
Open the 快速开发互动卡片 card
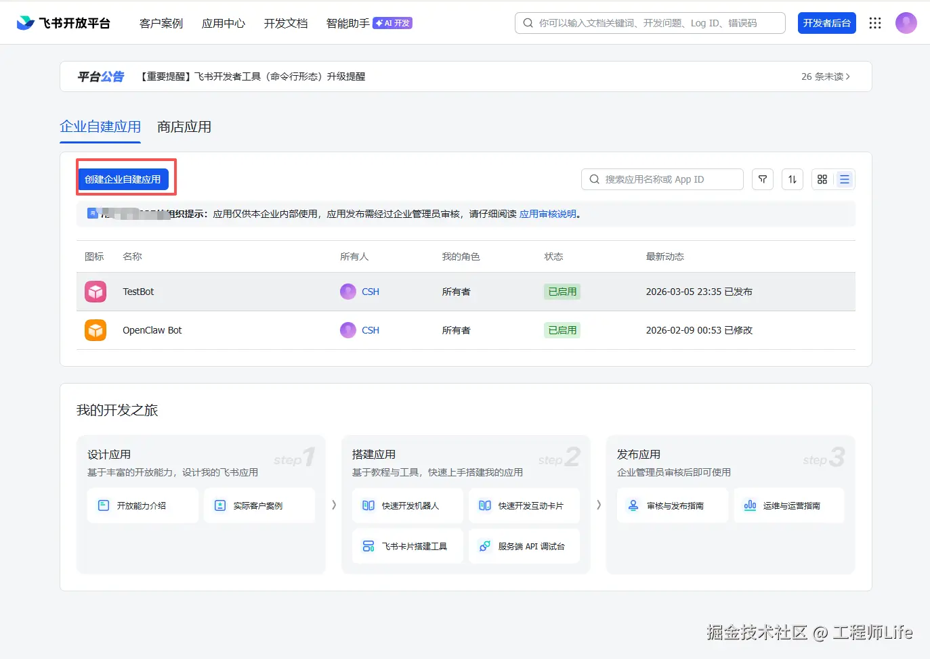pyautogui.click(x=524, y=505)
